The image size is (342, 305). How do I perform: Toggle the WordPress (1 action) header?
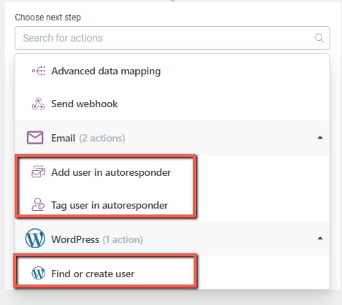pyautogui.click(x=172, y=239)
